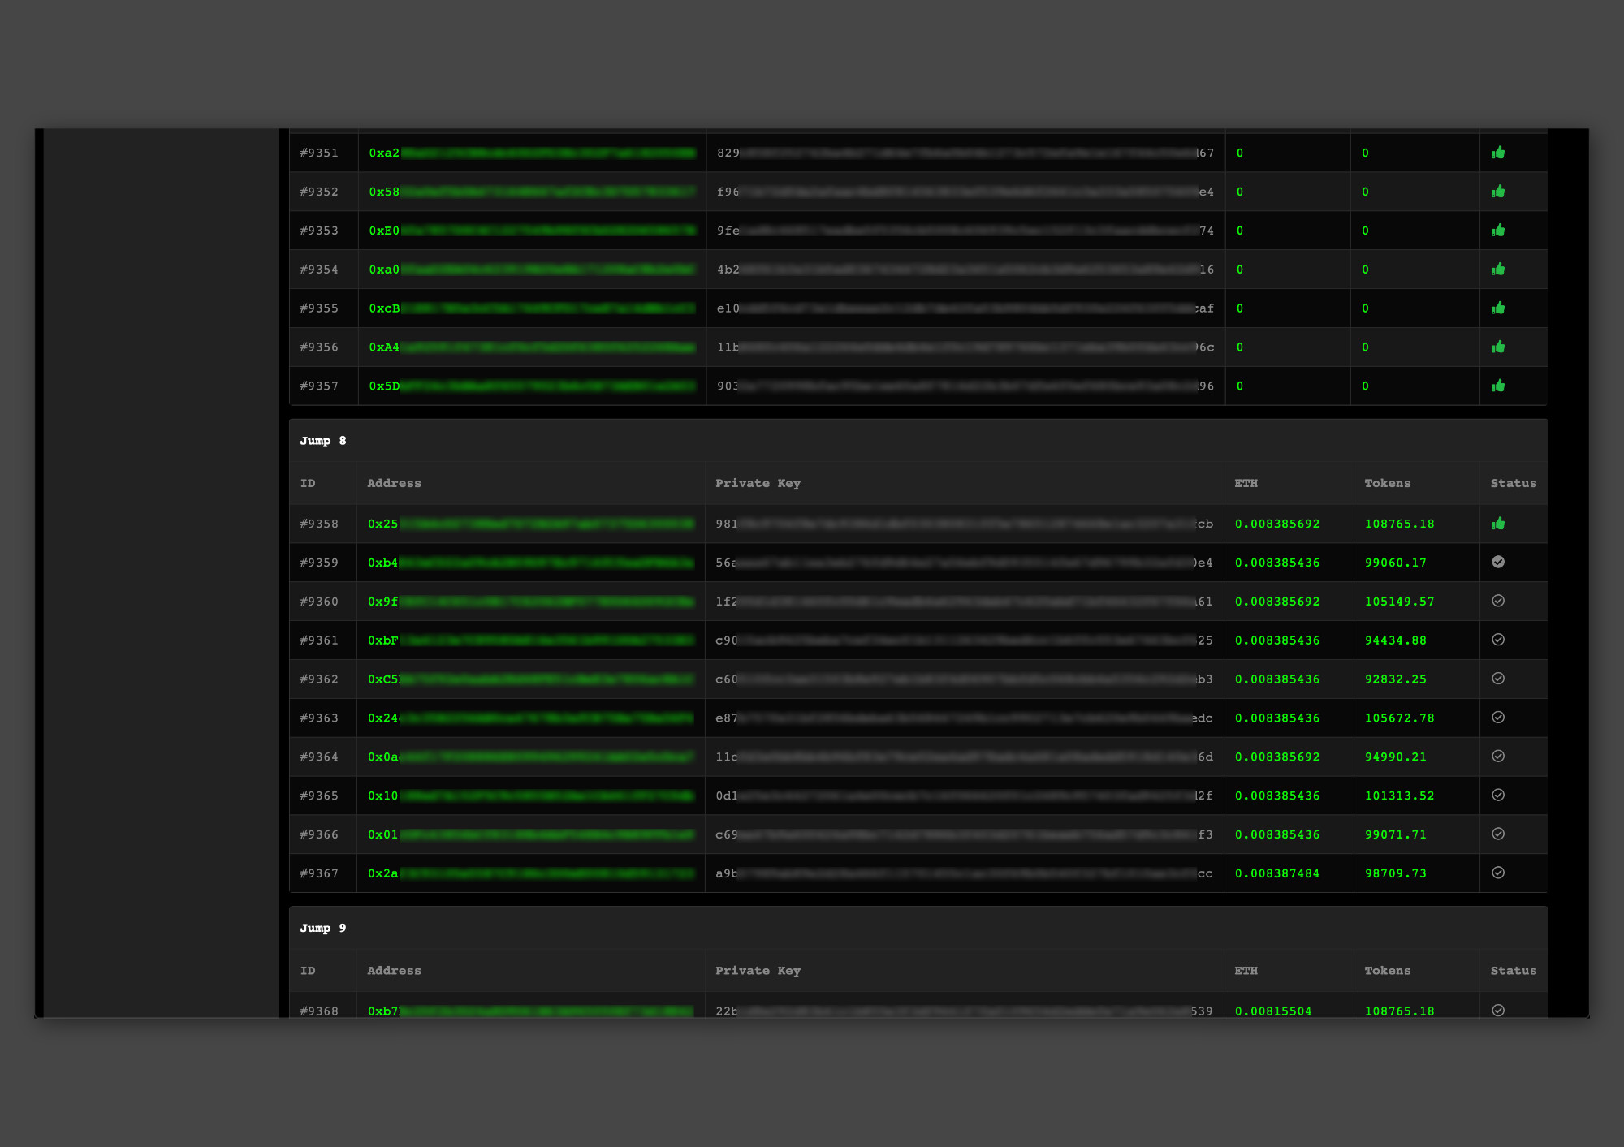Click checkmark status icon for row #9362
This screenshot has width=1624, height=1147.
1498,679
